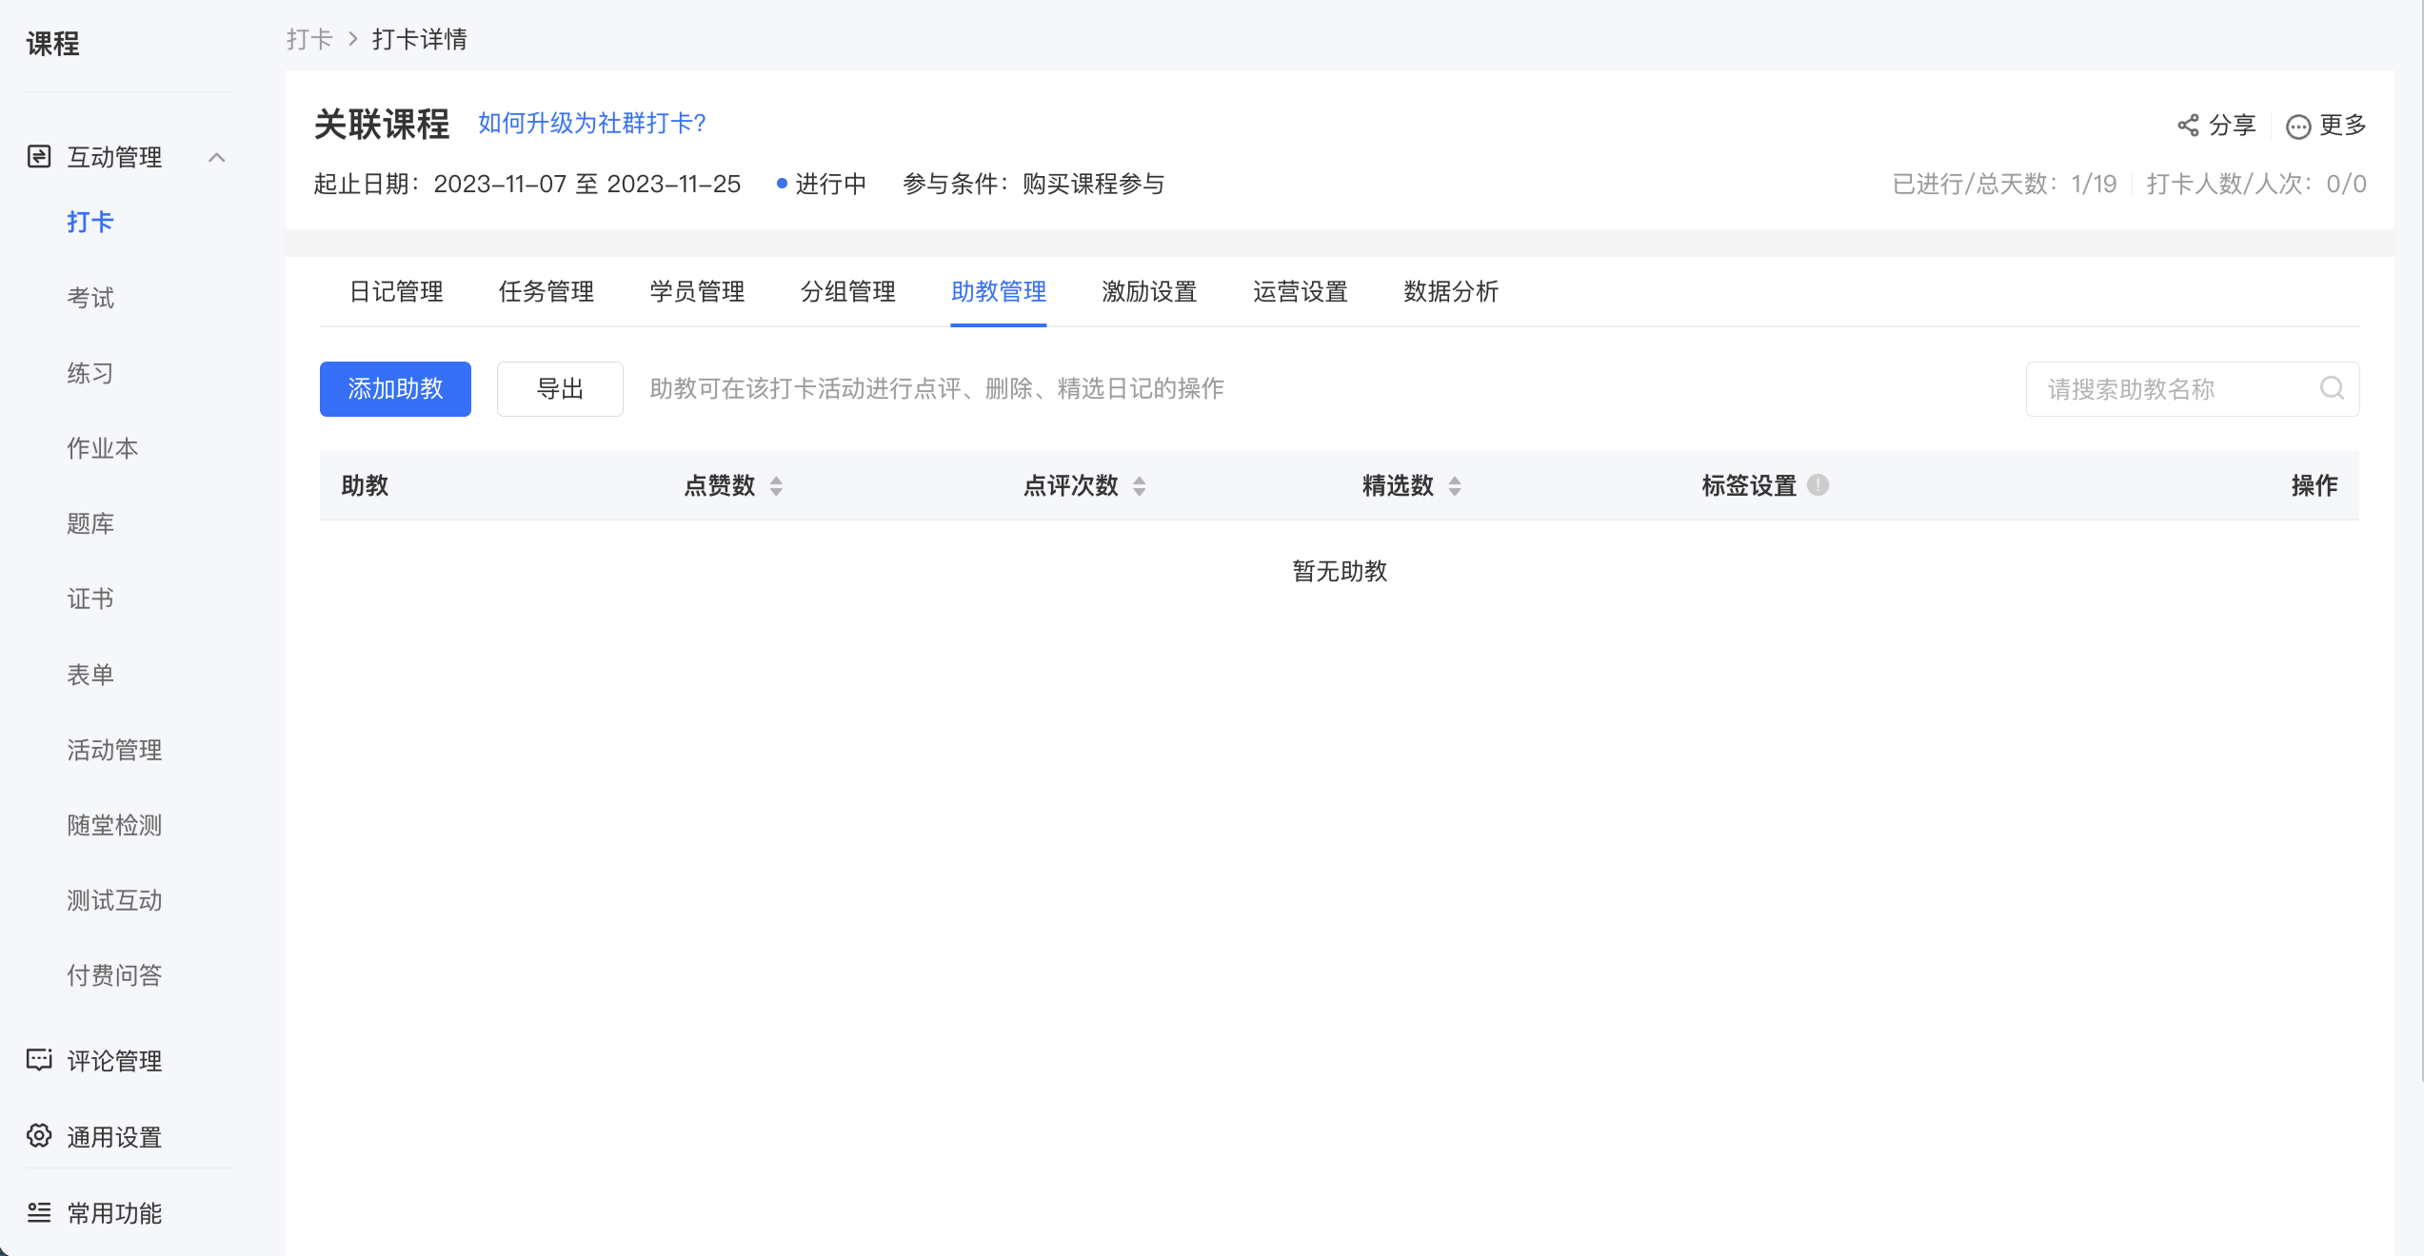Screen dimensions: 2424x1256
Task: Switch to the 学员管理 tab
Action: click(x=697, y=291)
